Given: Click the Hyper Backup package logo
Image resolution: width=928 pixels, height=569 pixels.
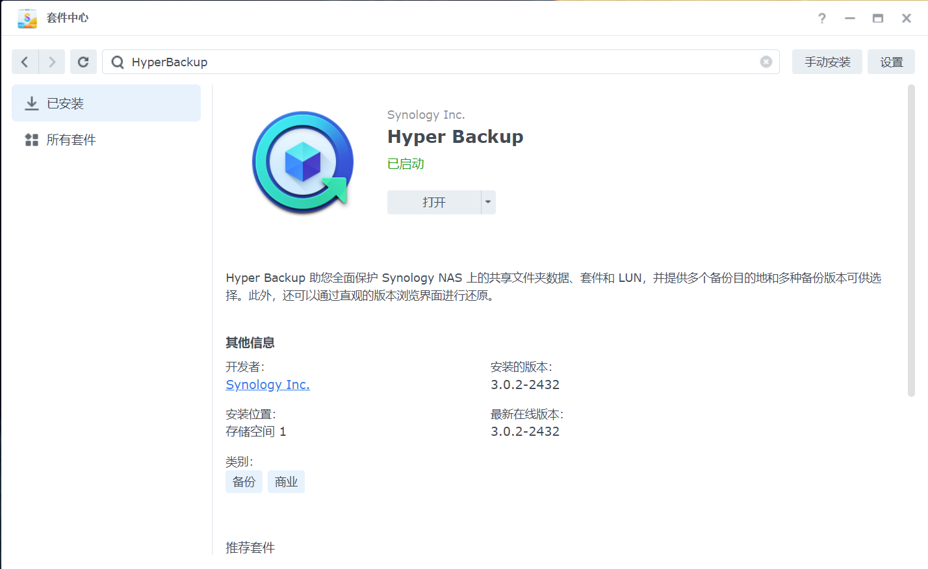Looking at the screenshot, I should pyautogui.click(x=303, y=162).
